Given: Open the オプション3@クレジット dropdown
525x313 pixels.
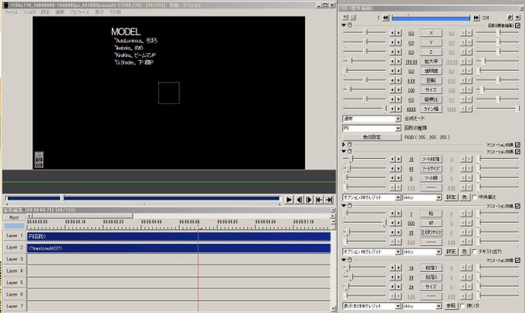Looking at the screenshot, I should 371,197.
